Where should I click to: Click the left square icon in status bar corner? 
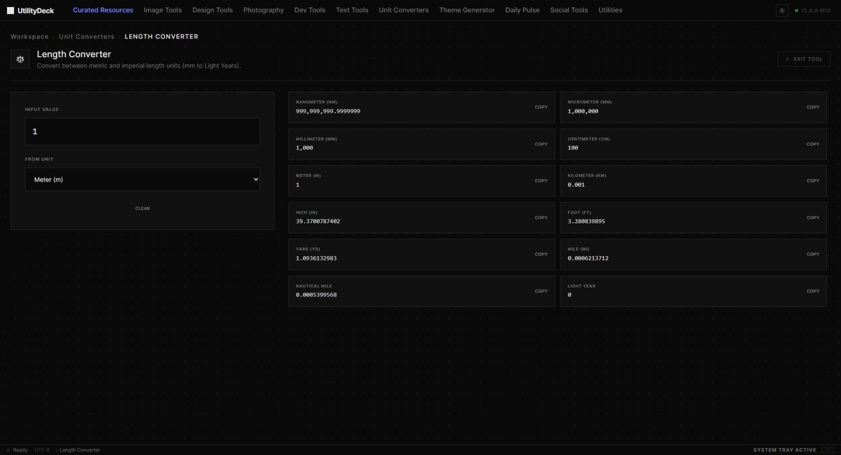(x=824, y=449)
